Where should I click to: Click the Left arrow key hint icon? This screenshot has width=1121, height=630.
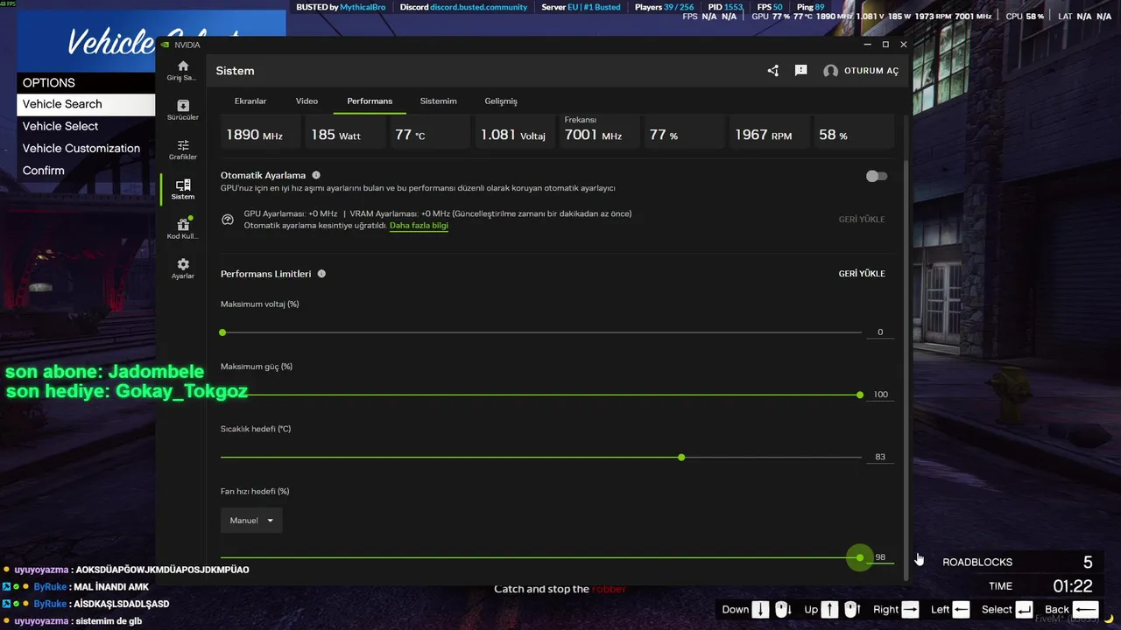(x=961, y=610)
